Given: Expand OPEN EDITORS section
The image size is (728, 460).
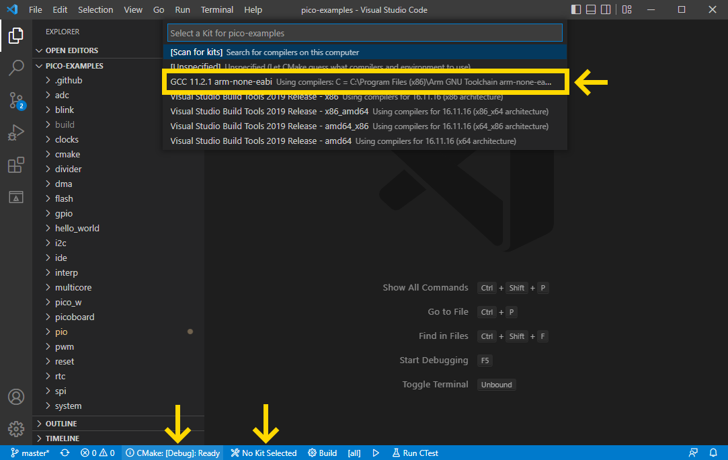Looking at the screenshot, I should click(x=71, y=50).
